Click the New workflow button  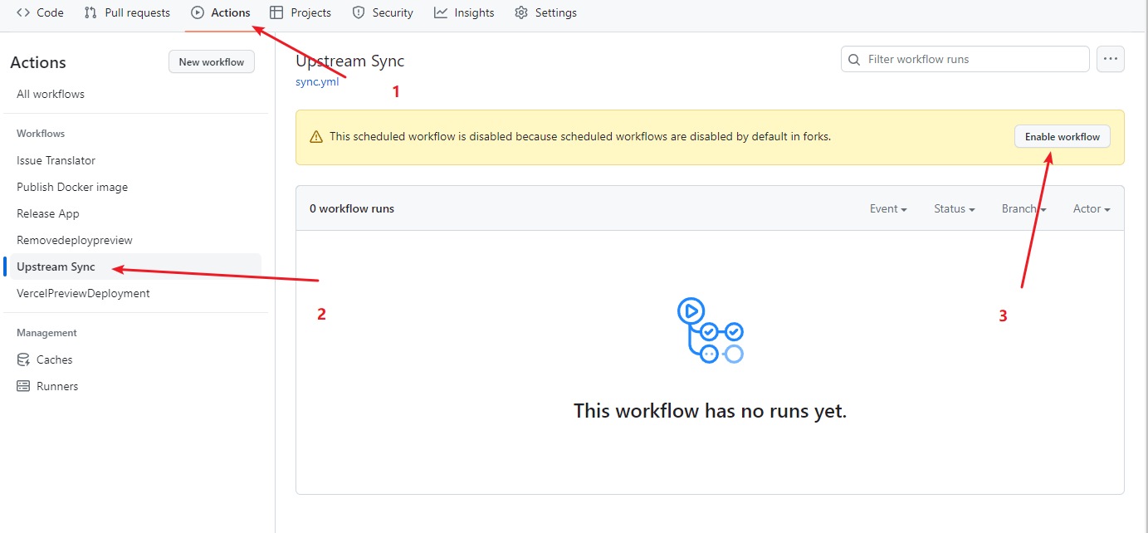click(212, 61)
